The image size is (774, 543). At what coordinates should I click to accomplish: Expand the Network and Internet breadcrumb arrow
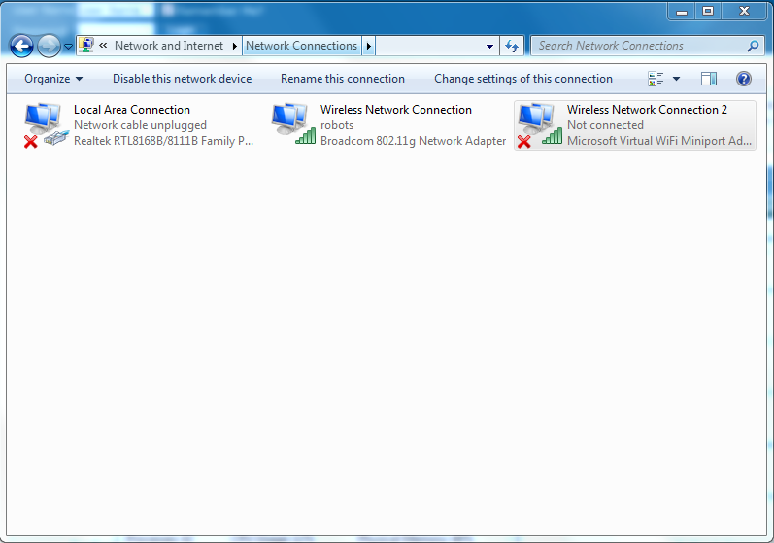pyautogui.click(x=235, y=46)
